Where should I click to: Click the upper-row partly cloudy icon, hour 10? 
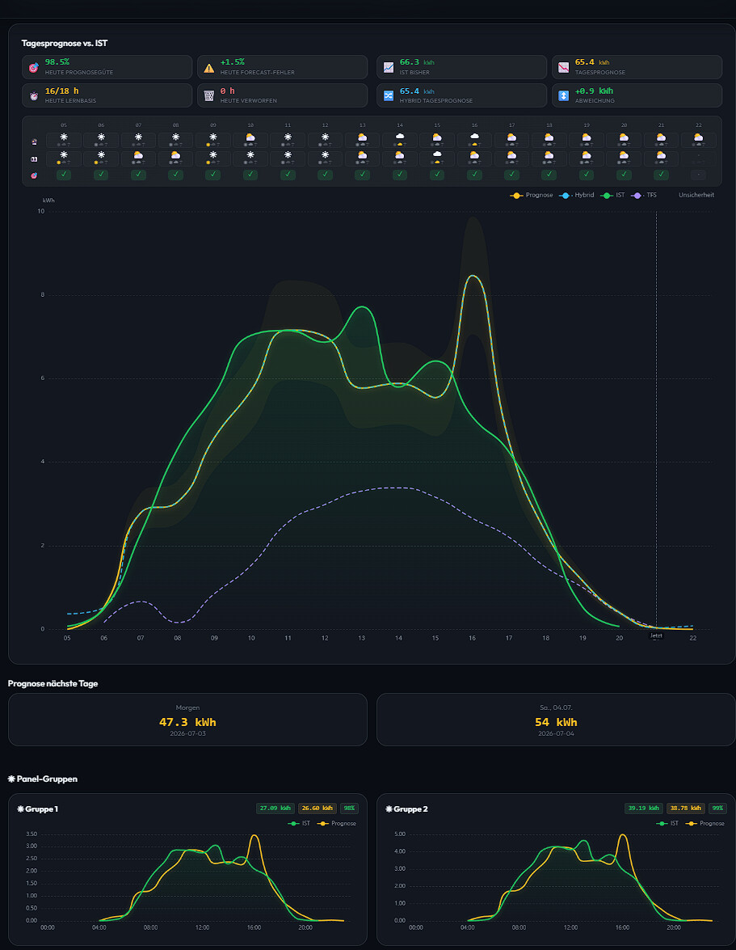click(250, 137)
